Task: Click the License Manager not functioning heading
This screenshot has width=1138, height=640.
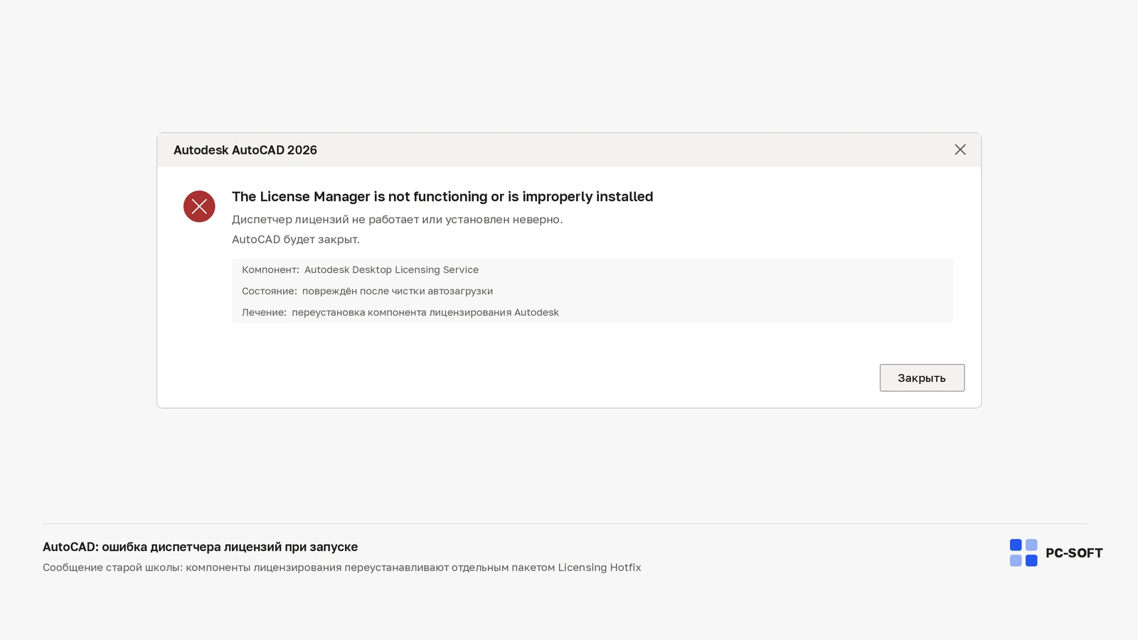Action: click(x=442, y=196)
